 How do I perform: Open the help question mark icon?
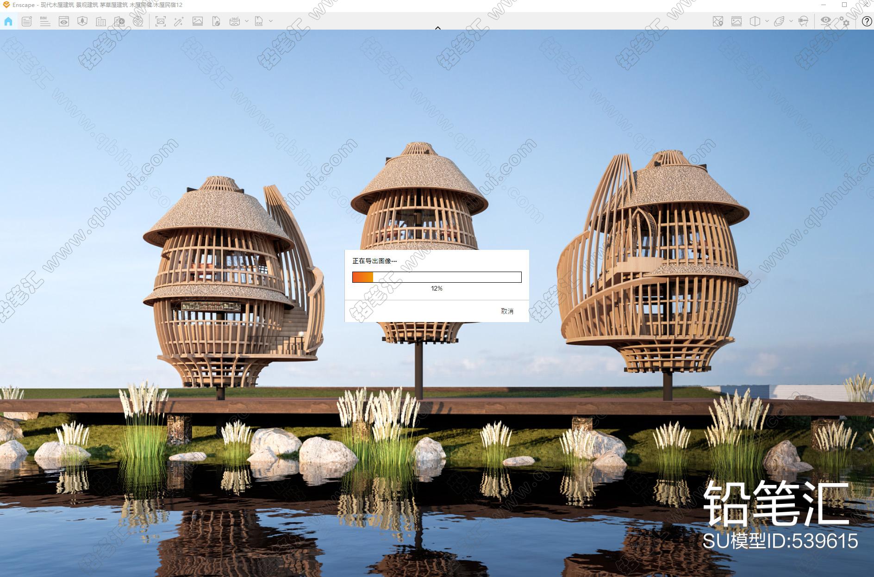[867, 21]
